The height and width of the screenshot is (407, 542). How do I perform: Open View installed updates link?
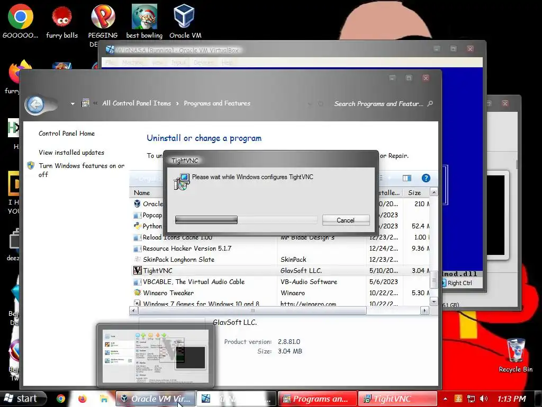tap(71, 152)
